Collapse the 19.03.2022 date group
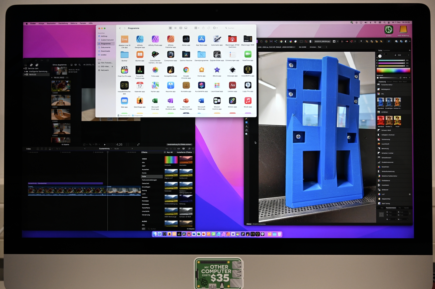Screen dimensions: 435x289 pyautogui.click(x=52, y=78)
